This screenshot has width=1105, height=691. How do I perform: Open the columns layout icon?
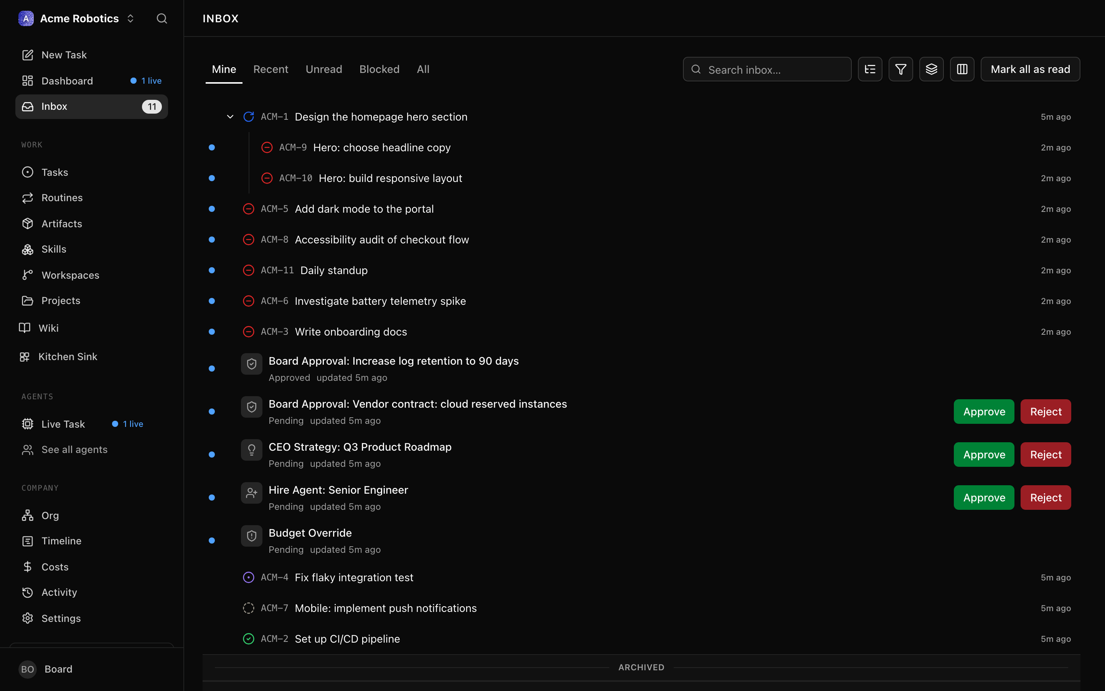[962, 69]
